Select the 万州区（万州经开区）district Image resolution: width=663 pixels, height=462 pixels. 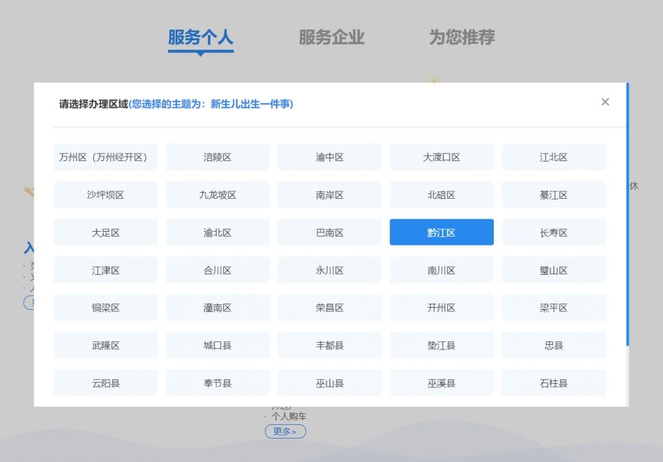tap(105, 156)
